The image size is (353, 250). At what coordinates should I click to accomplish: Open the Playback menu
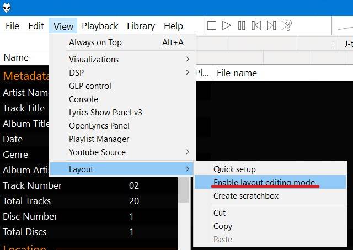point(100,26)
